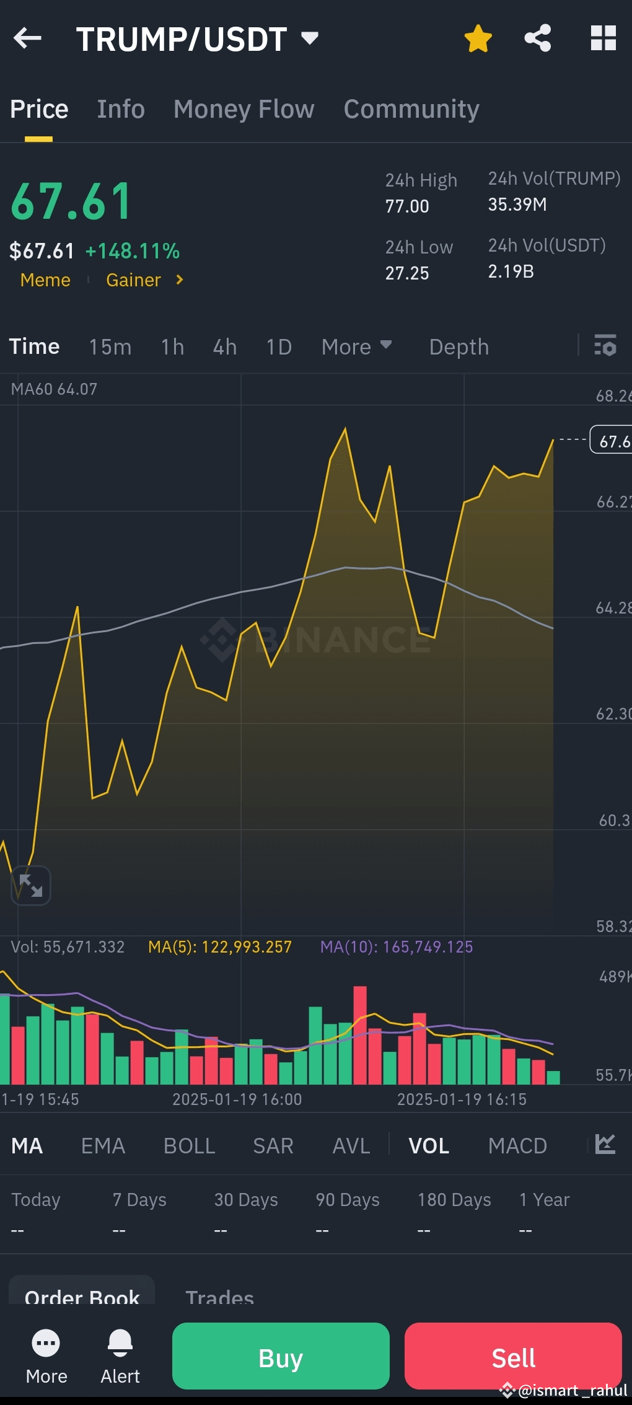The image size is (632, 1405).
Task: Select the Time chart interval
Action: [x=34, y=346]
